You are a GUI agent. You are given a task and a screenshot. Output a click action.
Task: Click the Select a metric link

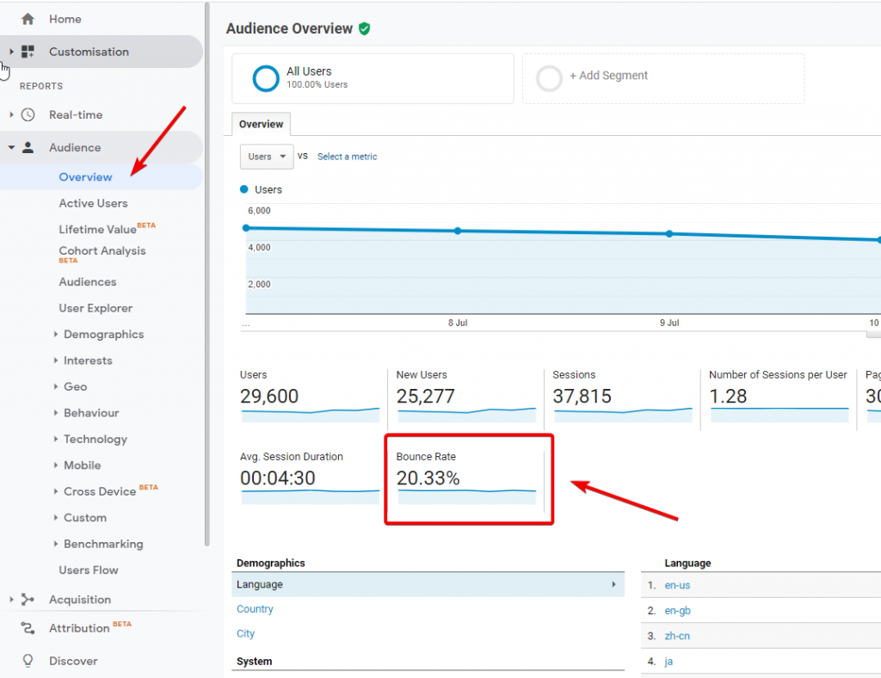[x=347, y=157]
